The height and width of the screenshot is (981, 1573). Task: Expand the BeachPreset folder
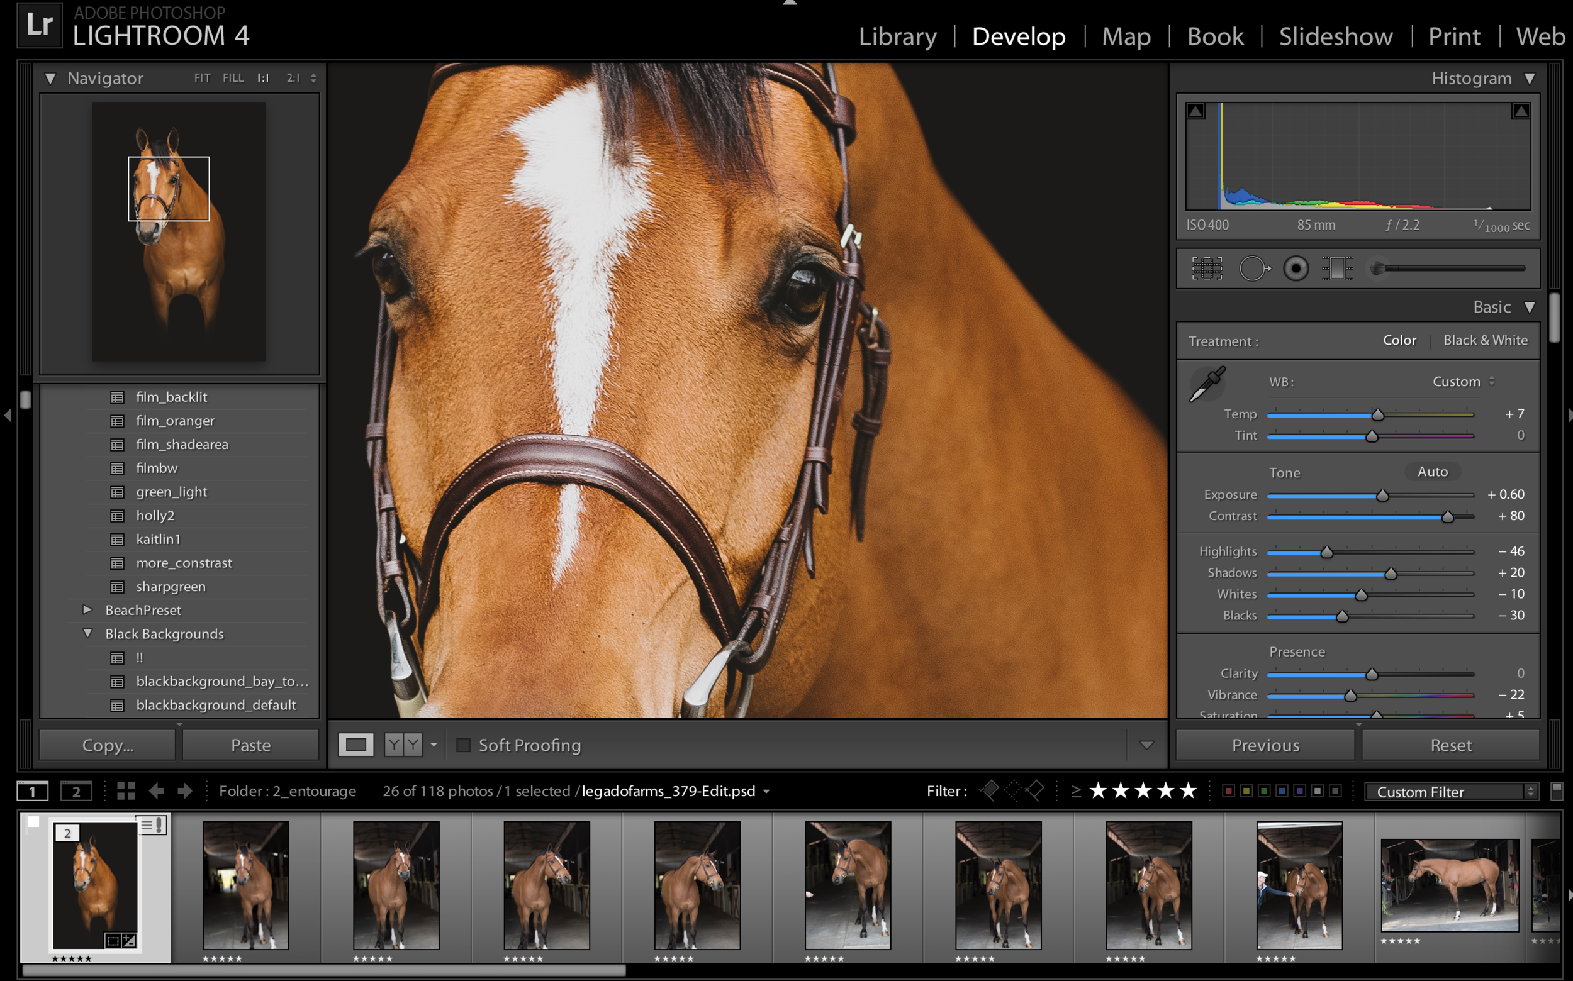pyautogui.click(x=87, y=610)
